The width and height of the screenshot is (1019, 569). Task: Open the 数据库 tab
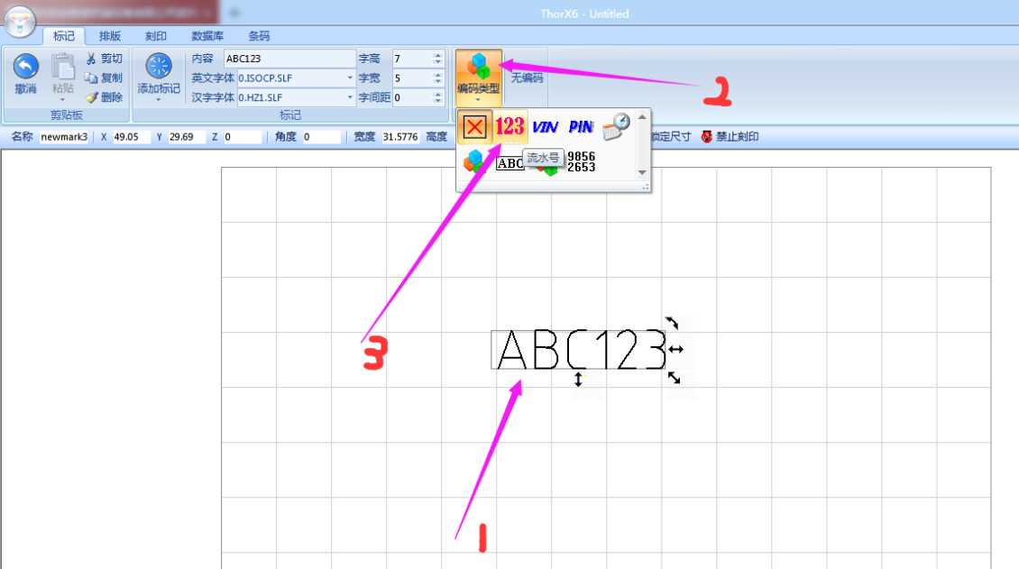point(207,36)
